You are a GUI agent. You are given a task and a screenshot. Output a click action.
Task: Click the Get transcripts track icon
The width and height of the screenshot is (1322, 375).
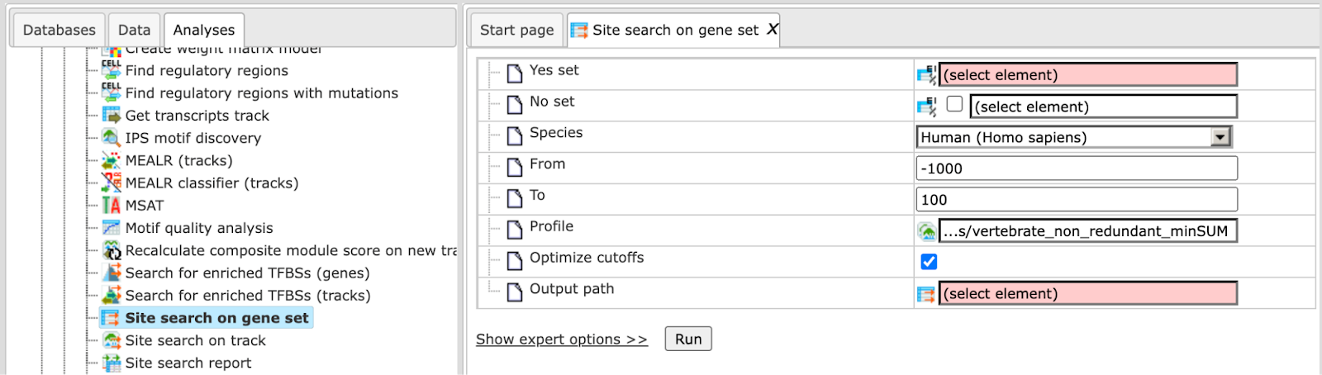pyautogui.click(x=112, y=116)
